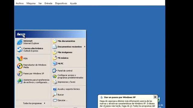Open the Mis imágenes folder icon
Viewport: 193px width, 108px height.
coord(55,52)
